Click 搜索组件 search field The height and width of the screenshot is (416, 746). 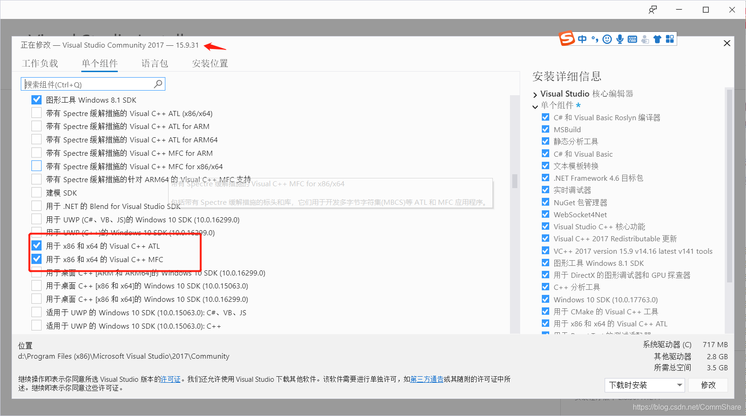[93, 84]
